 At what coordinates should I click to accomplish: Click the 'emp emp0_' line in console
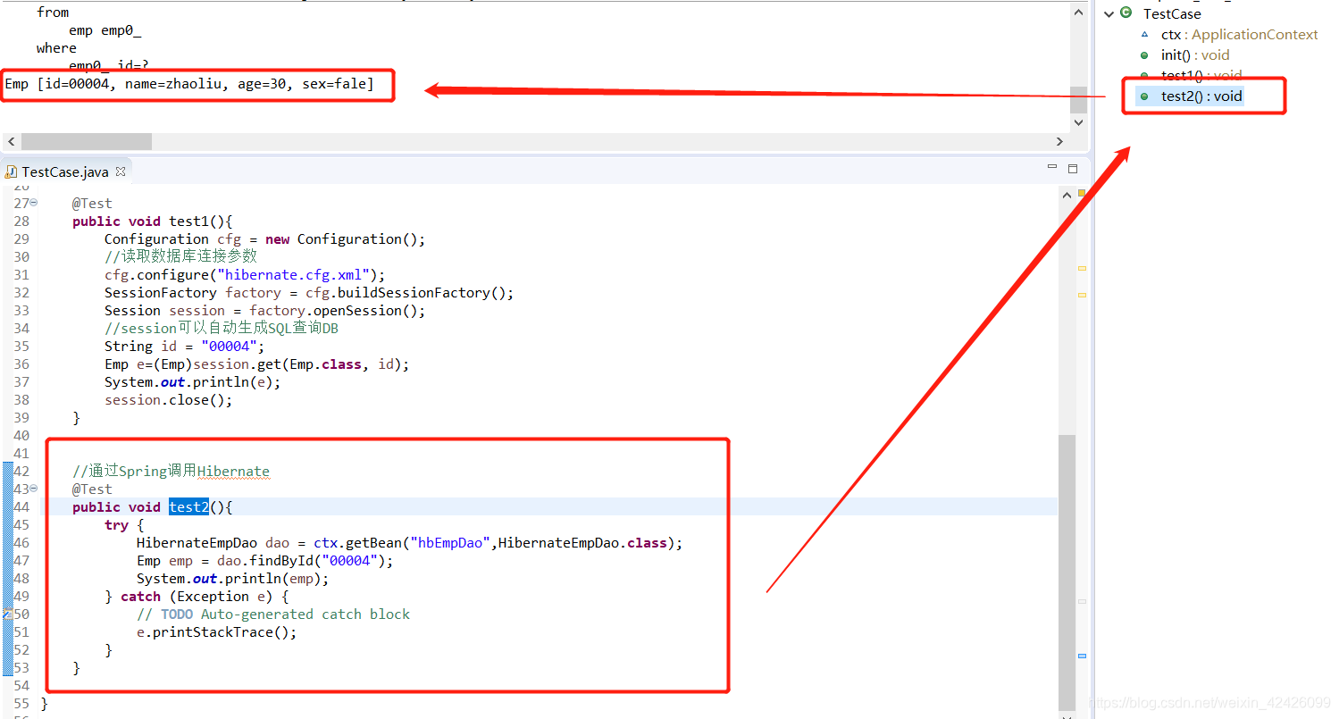(x=105, y=30)
